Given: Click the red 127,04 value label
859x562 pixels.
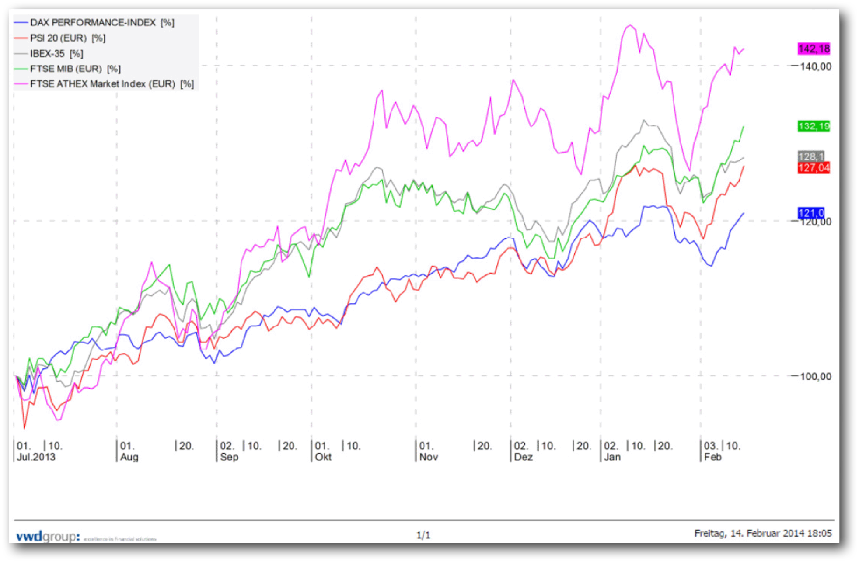Looking at the screenshot, I should click(814, 168).
